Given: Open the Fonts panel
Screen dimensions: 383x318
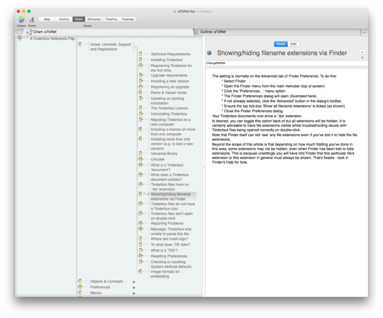Looking at the screenshot, I should [x=32, y=19].
